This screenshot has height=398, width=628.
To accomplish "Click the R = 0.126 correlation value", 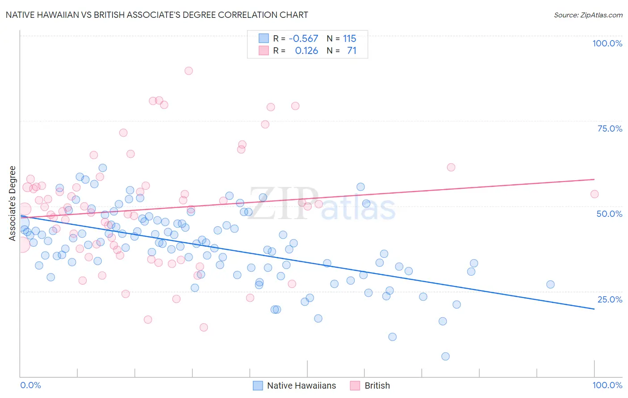I will pos(296,50).
